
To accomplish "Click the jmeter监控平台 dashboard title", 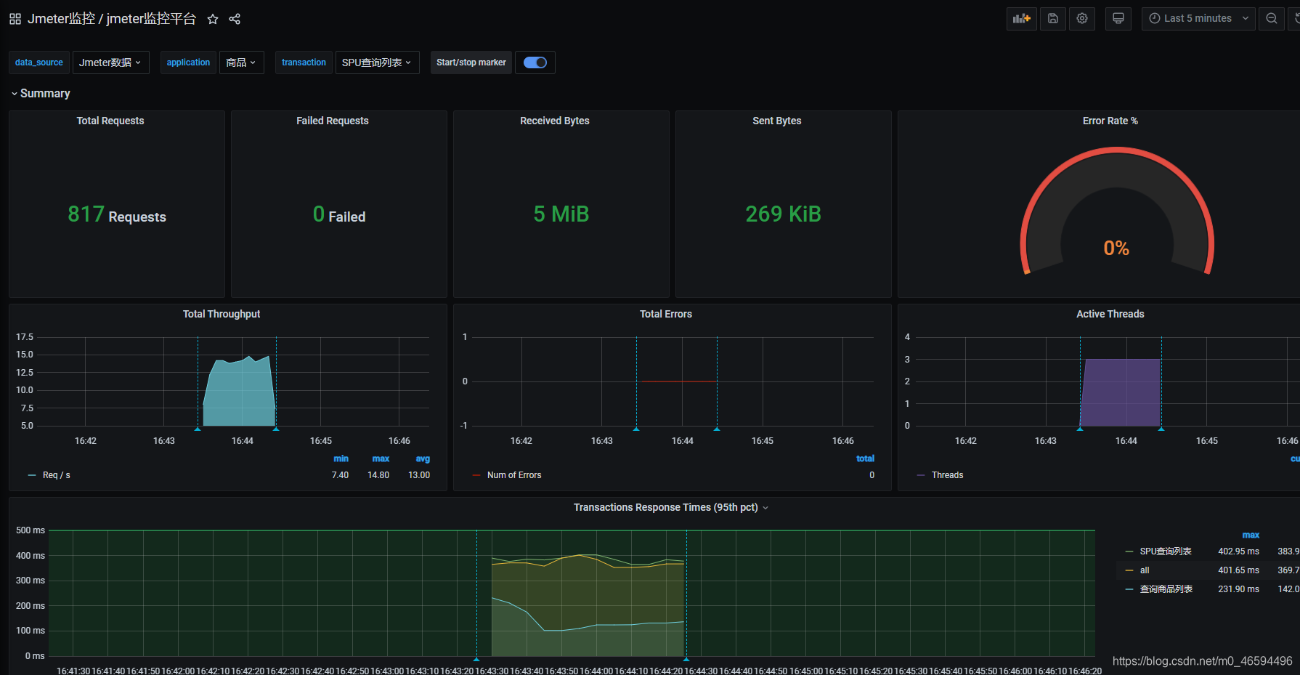I will (x=151, y=19).
